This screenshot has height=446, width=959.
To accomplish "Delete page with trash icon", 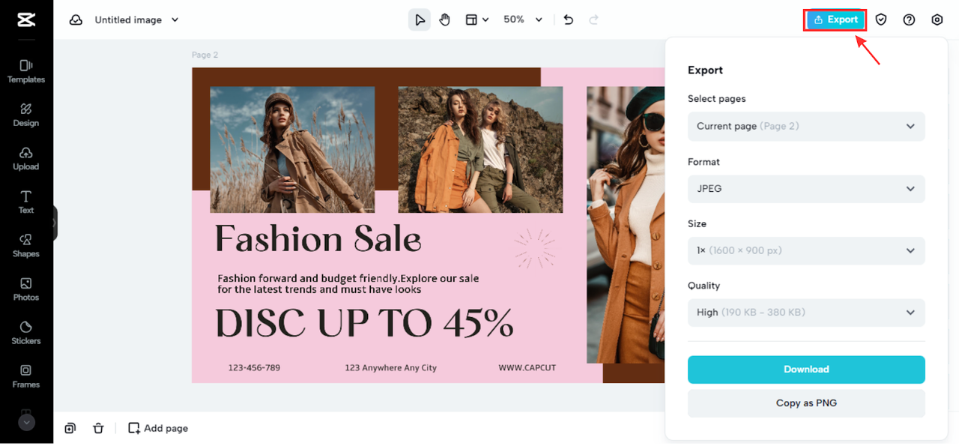I will pyautogui.click(x=98, y=428).
